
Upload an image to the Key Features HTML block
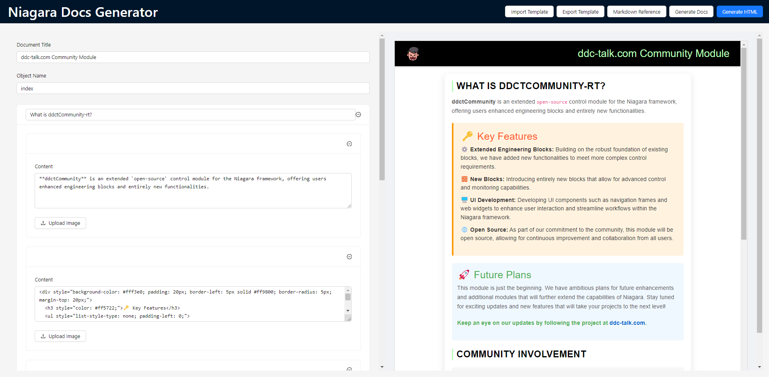click(x=60, y=336)
